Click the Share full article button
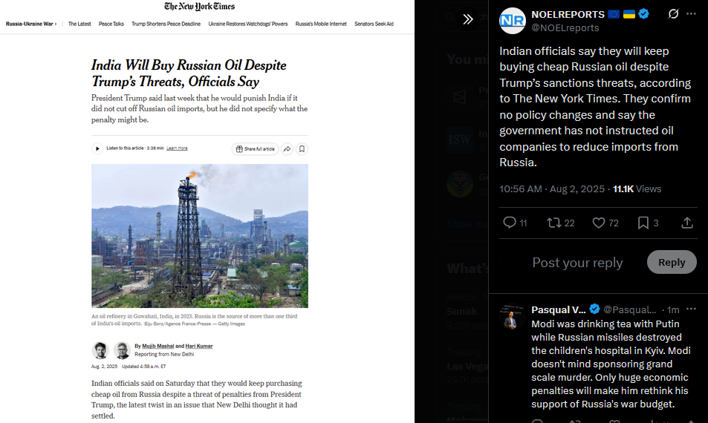Viewport: 708px width, 423px height. coord(255,149)
